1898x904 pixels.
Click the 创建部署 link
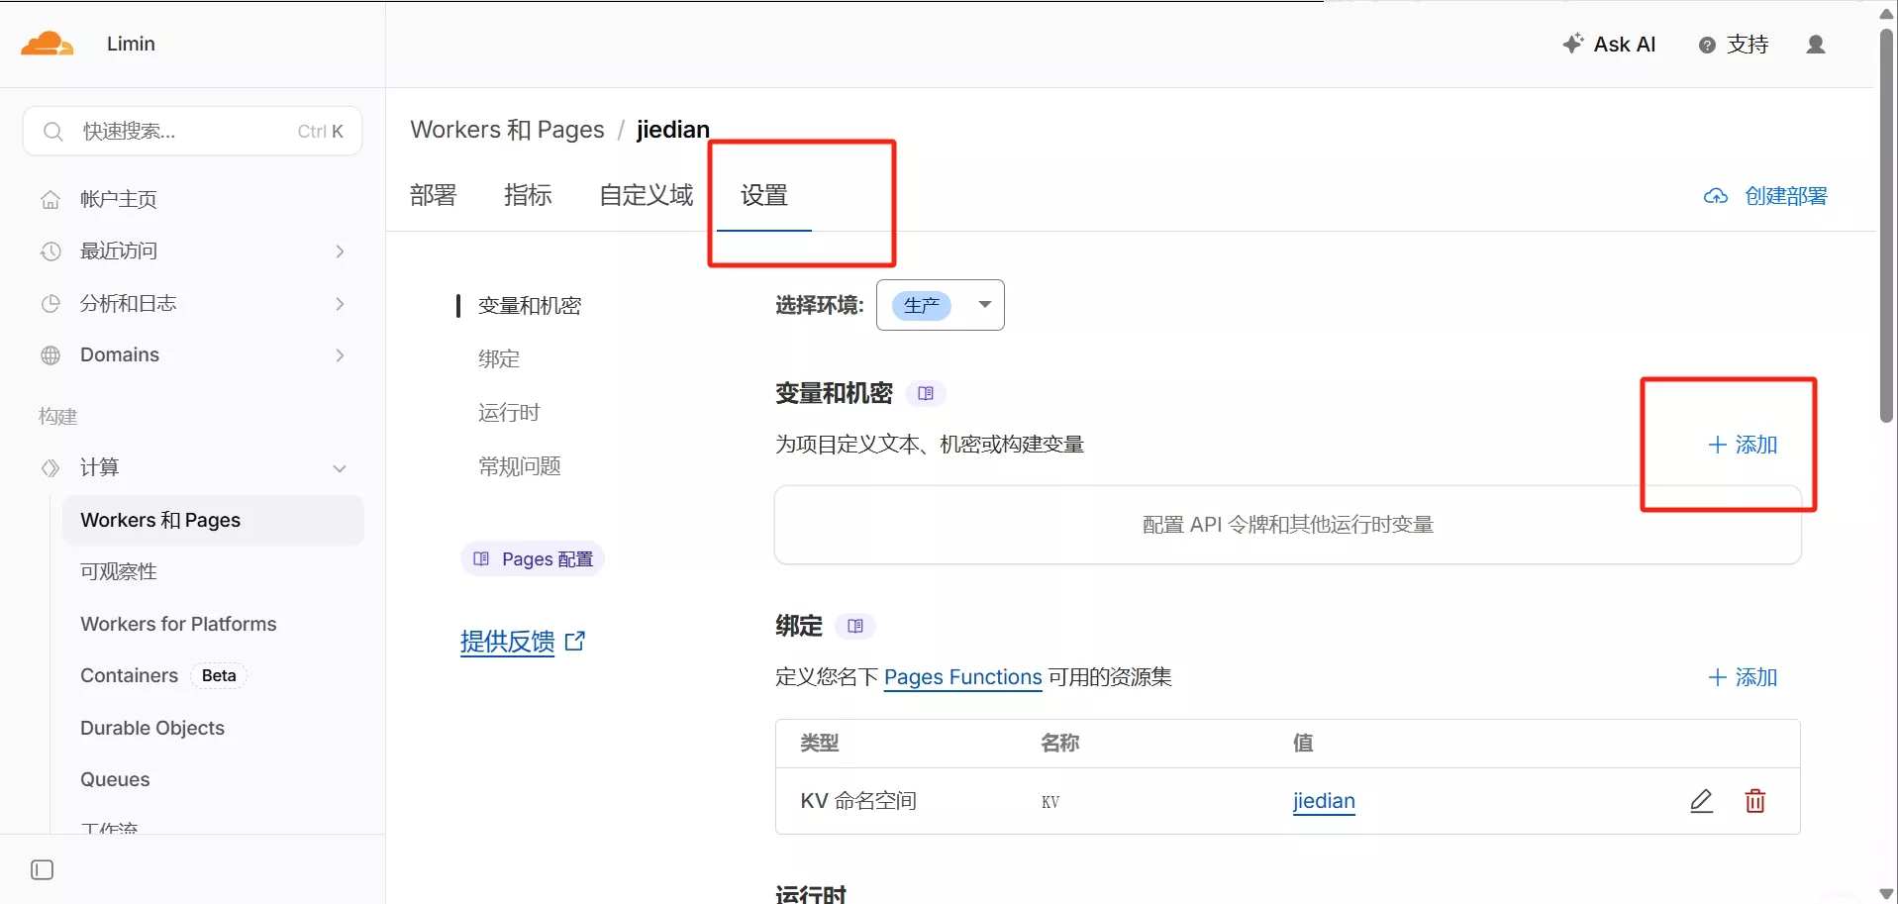pyautogui.click(x=1786, y=196)
